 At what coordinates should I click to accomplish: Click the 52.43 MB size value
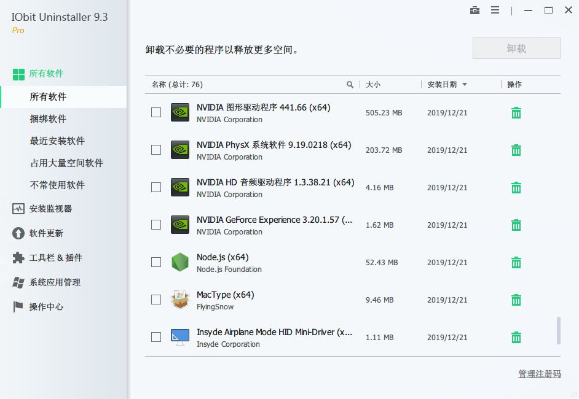pyautogui.click(x=382, y=263)
